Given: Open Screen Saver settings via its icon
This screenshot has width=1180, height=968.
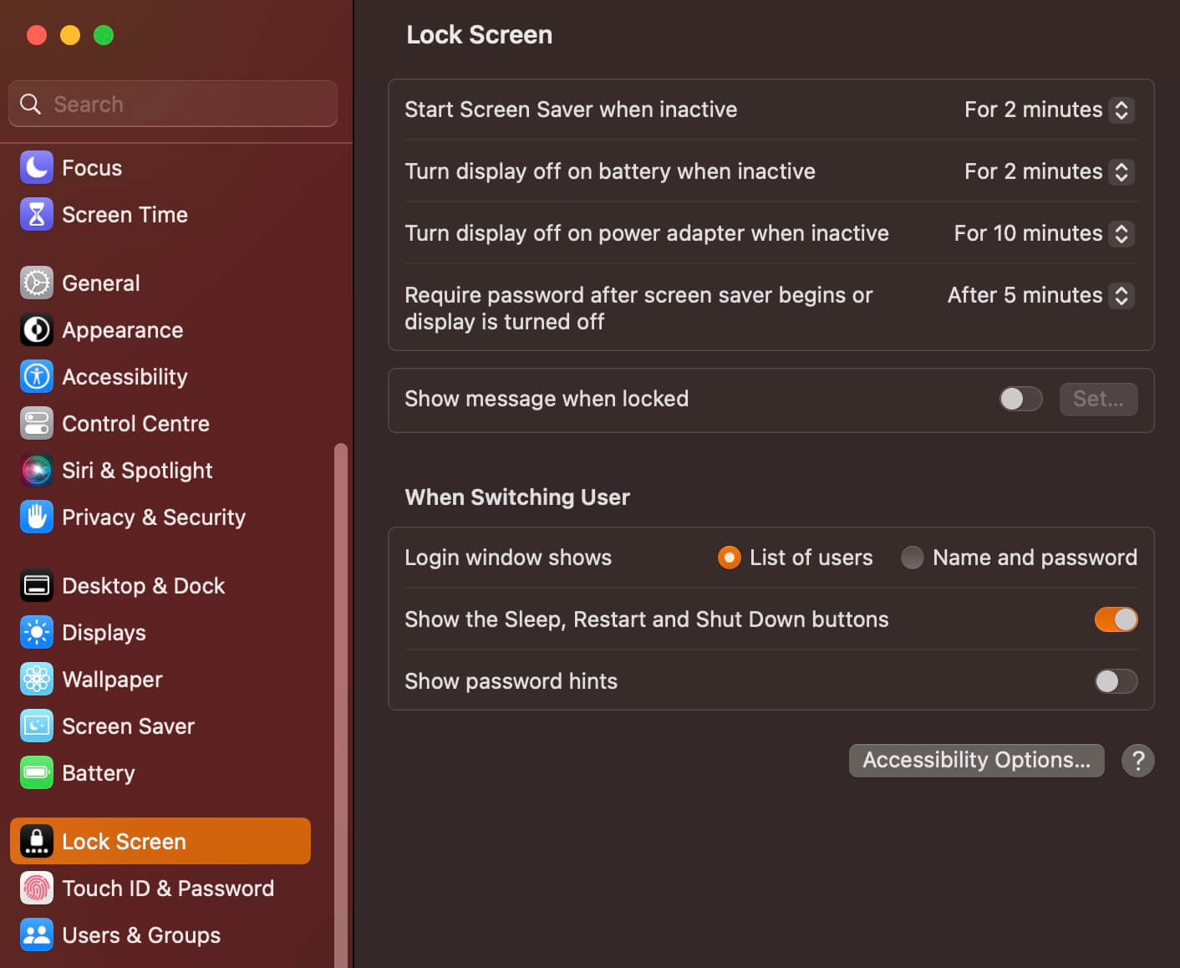Looking at the screenshot, I should tap(36, 726).
